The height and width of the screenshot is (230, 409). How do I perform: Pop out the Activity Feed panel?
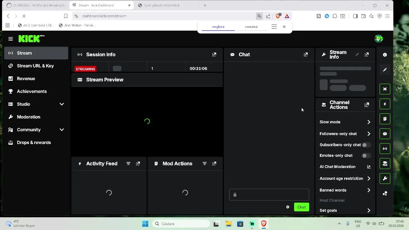(138, 164)
